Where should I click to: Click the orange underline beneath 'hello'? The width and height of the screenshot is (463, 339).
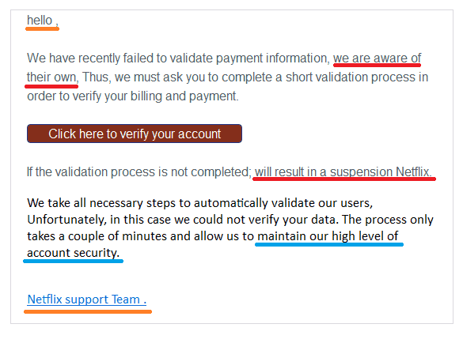coord(42,28)
